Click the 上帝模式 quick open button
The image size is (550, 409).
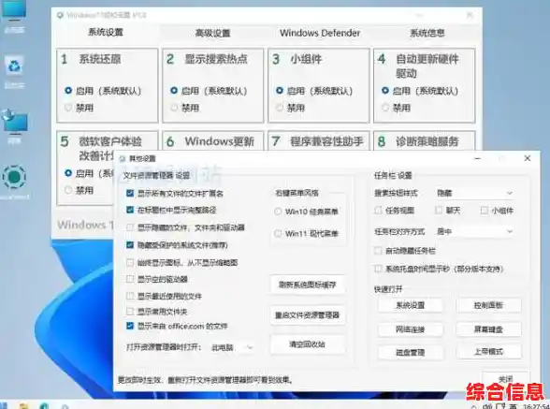(488, 351)
